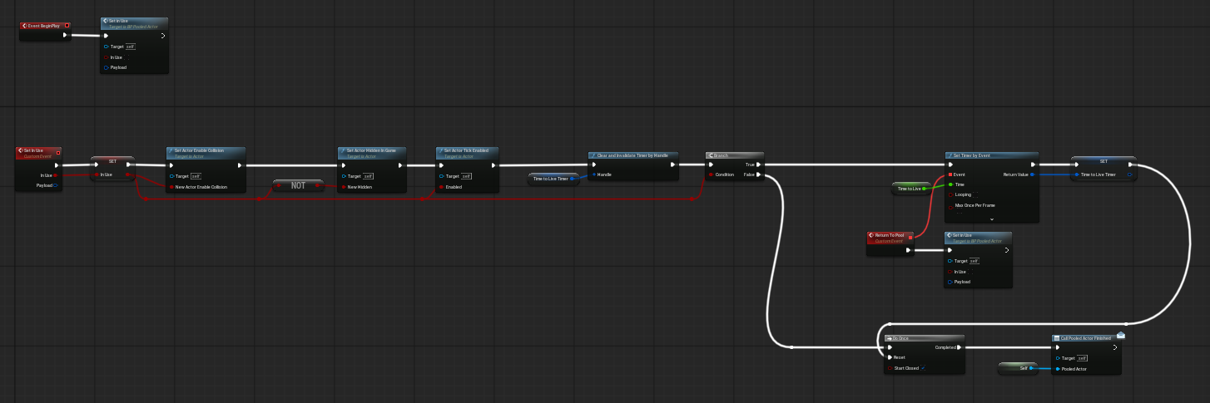Select the NOT boolean node
This screenshot has height=403, width=1210.
298,185
